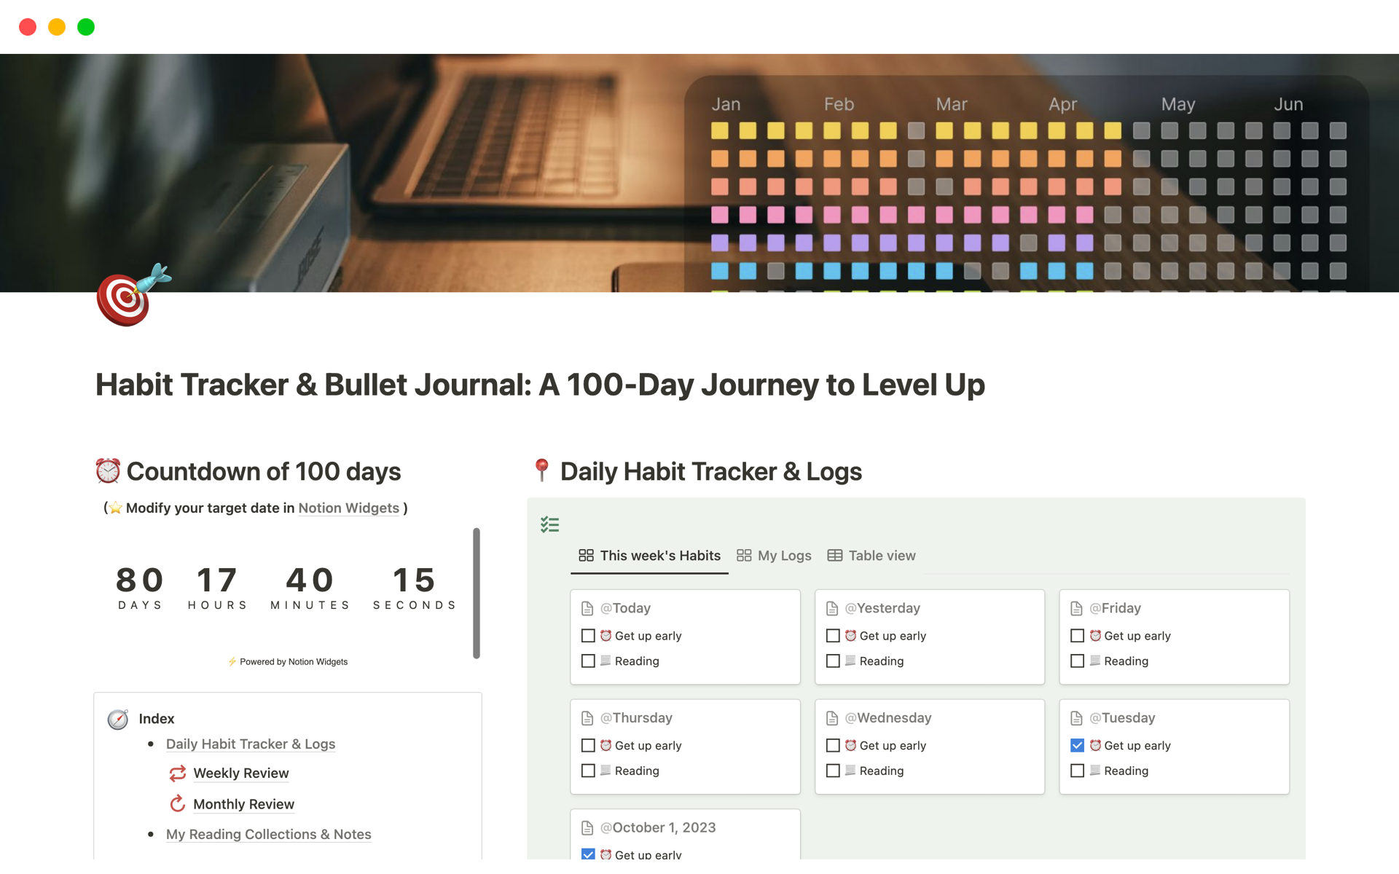Navigate to Daily Habit Tracker & Logs
Screen dimensions: 1399x874
(251, 742)
